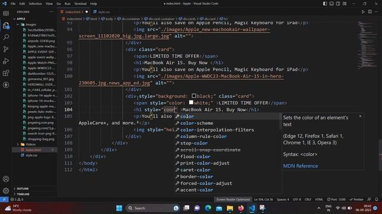Click the black color swatch on line 102
The image size is (382, 214).
[193, 96]
